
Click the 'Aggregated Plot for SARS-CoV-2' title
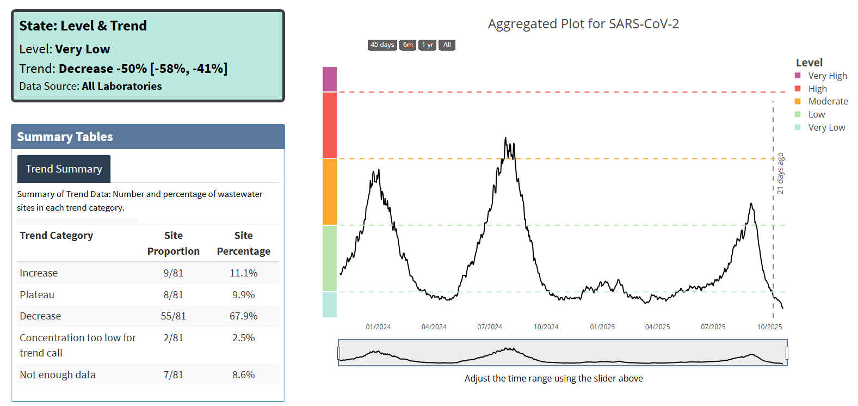click(x=583, y=24)
